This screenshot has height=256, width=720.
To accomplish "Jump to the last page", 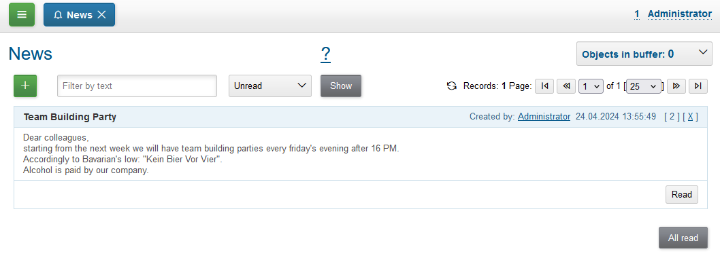I will tap(698, 86).
